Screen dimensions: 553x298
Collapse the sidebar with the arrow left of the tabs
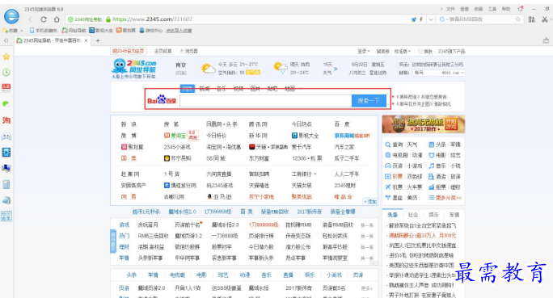coord(6,40)
